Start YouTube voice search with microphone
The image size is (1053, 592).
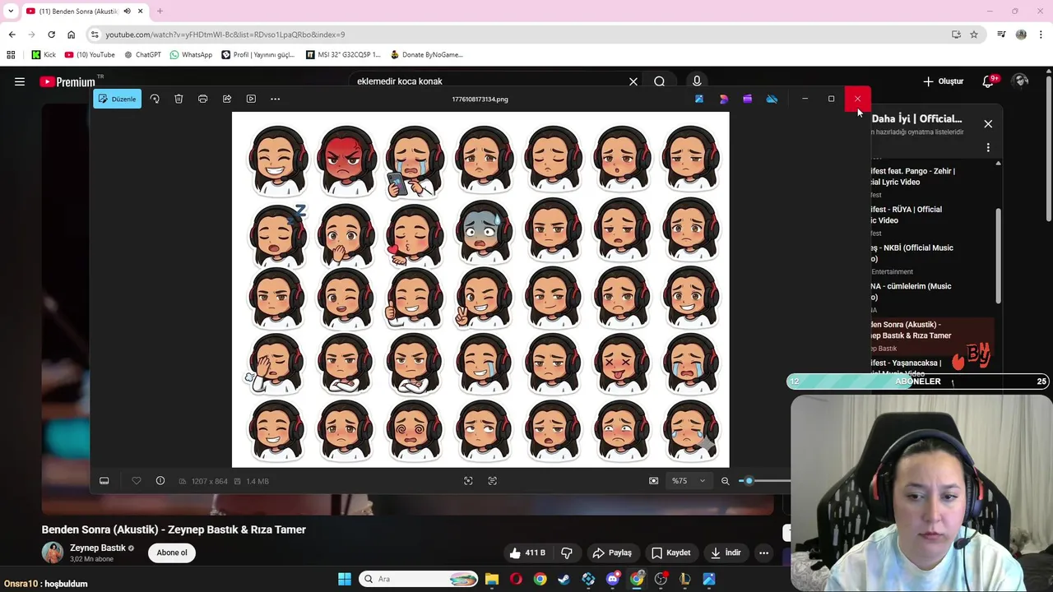click(697, 81)
